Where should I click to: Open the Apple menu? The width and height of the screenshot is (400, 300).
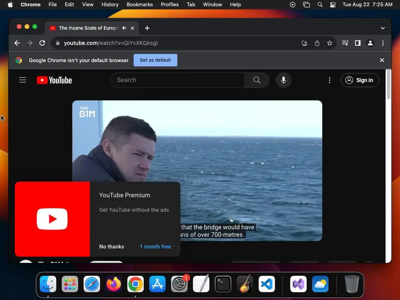[x=10, y=4]
